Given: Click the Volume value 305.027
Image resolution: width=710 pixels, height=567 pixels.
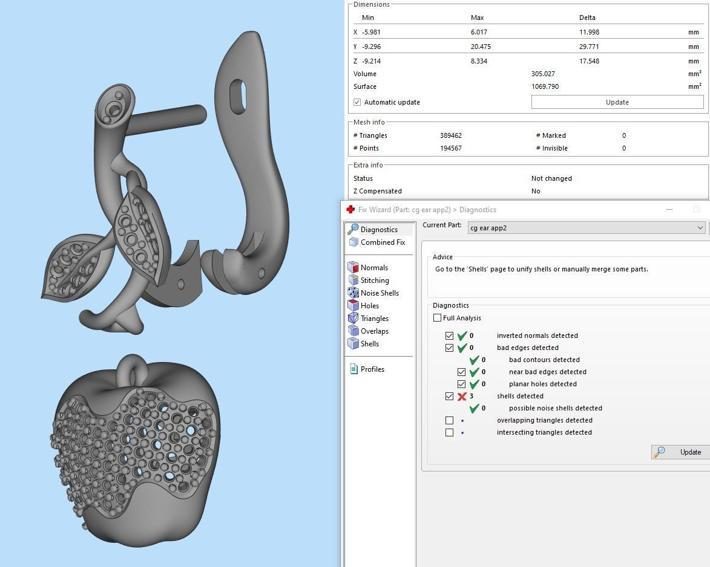Looking at the screenshot, I should tap(543, 74).
